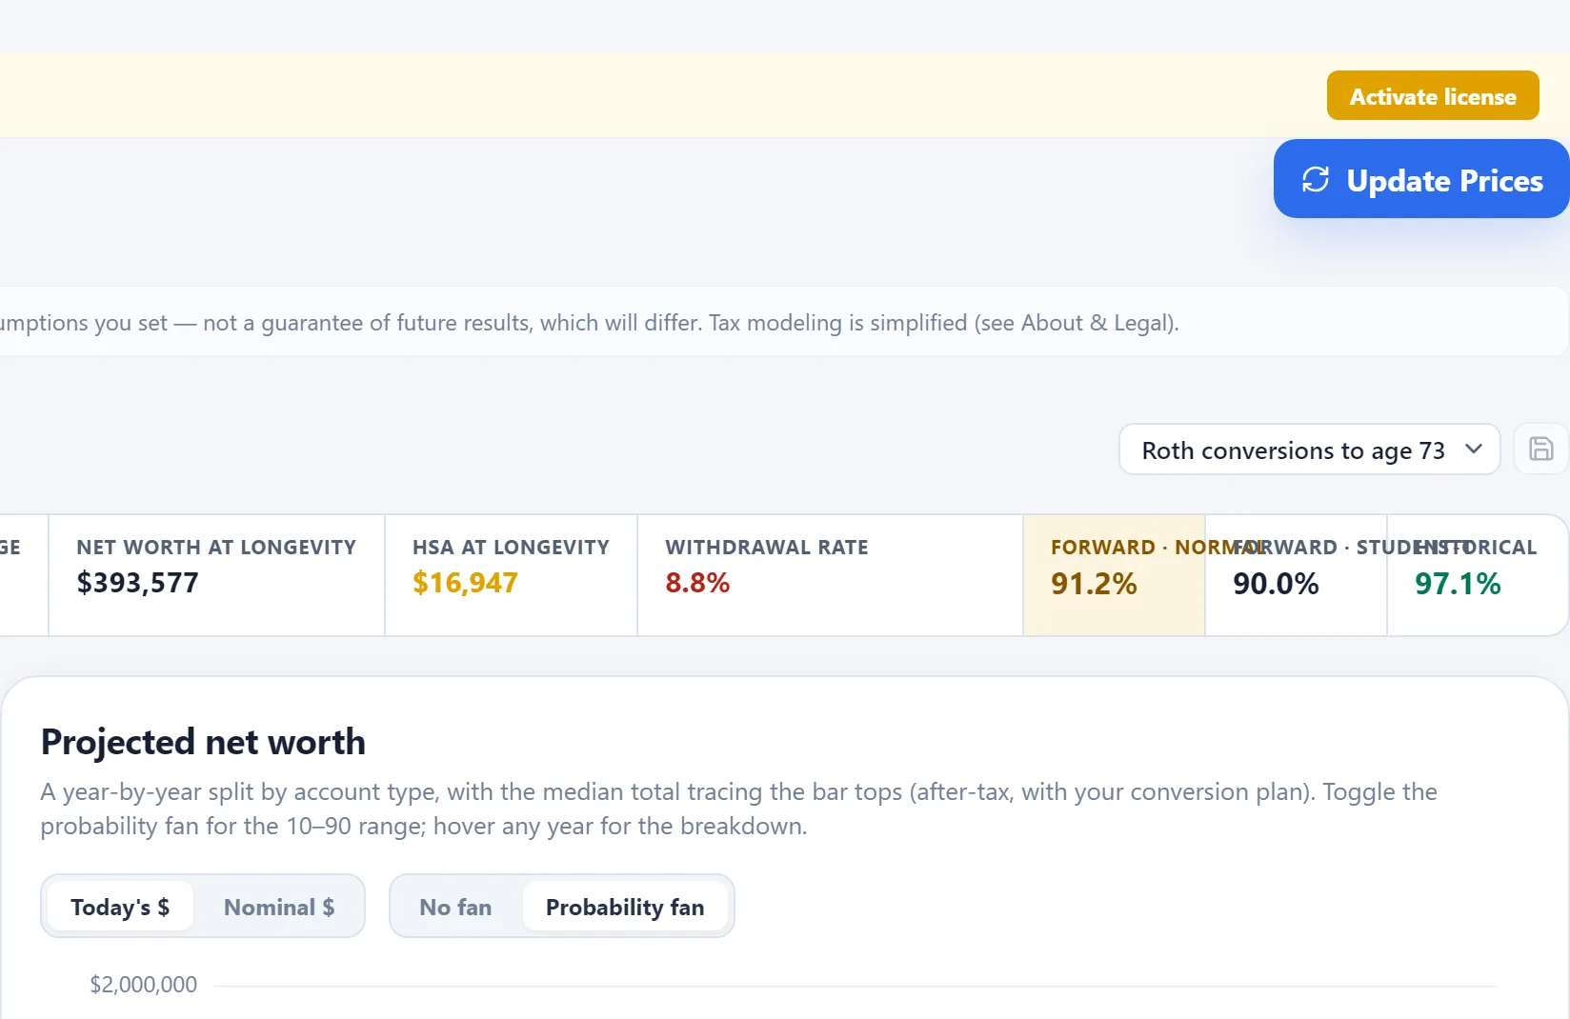
Task: Click the save scenario floppy disk icon
Action: 1540,449
